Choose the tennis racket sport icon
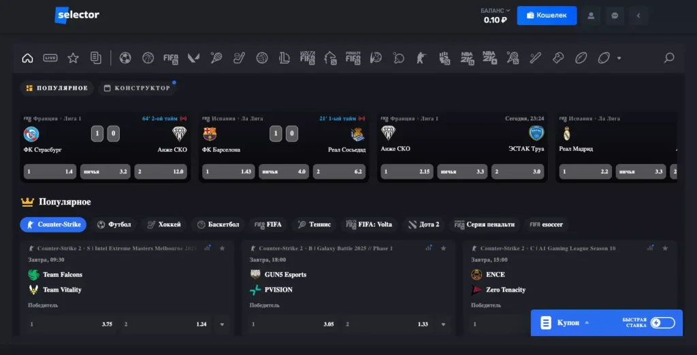This screenshot has height=355, width=697. tap(216, 58)
